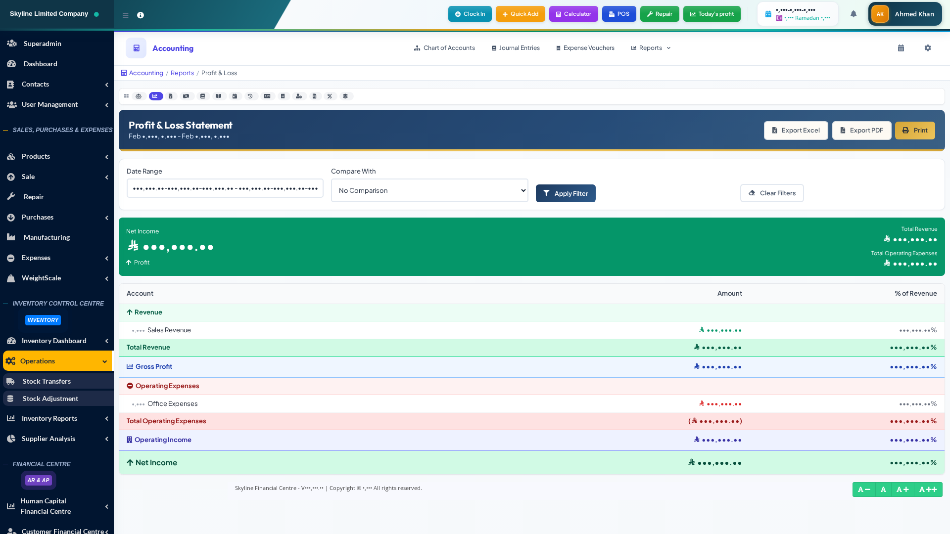Click the accounting calendar icon
Viewport: 950px width, 534px height.
coord(901,48)
